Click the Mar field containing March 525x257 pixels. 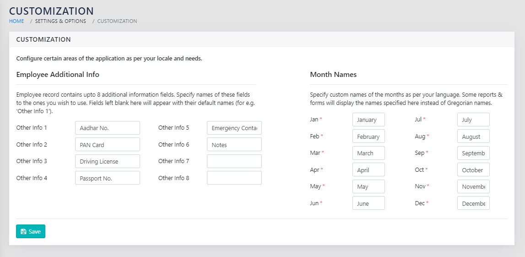[x=368, y=153]
